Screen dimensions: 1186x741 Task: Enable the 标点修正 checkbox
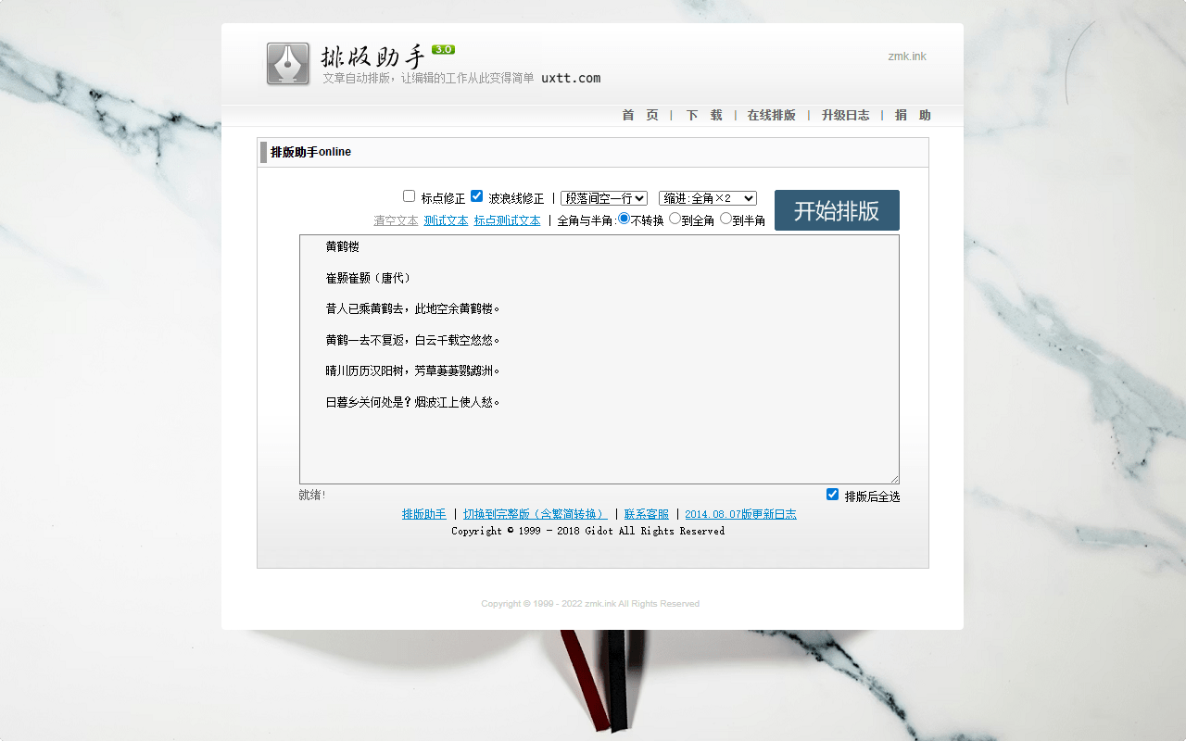coord(409,196)
